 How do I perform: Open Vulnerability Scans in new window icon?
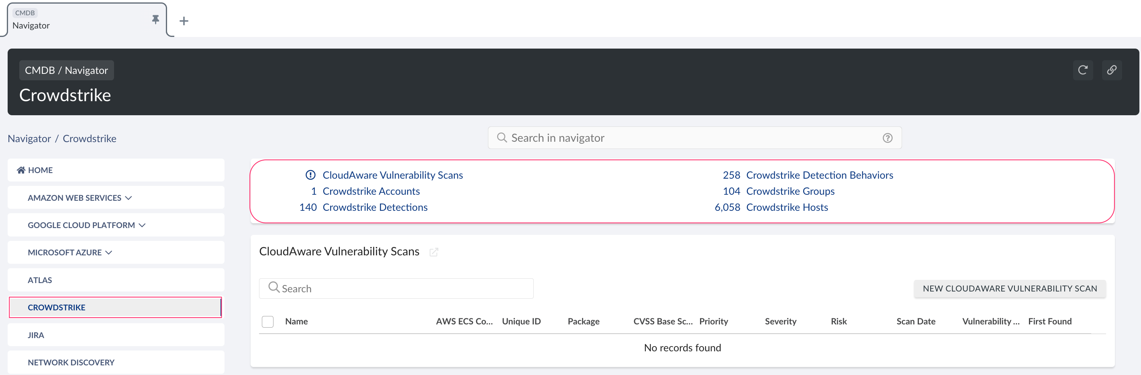click(434, 252)
